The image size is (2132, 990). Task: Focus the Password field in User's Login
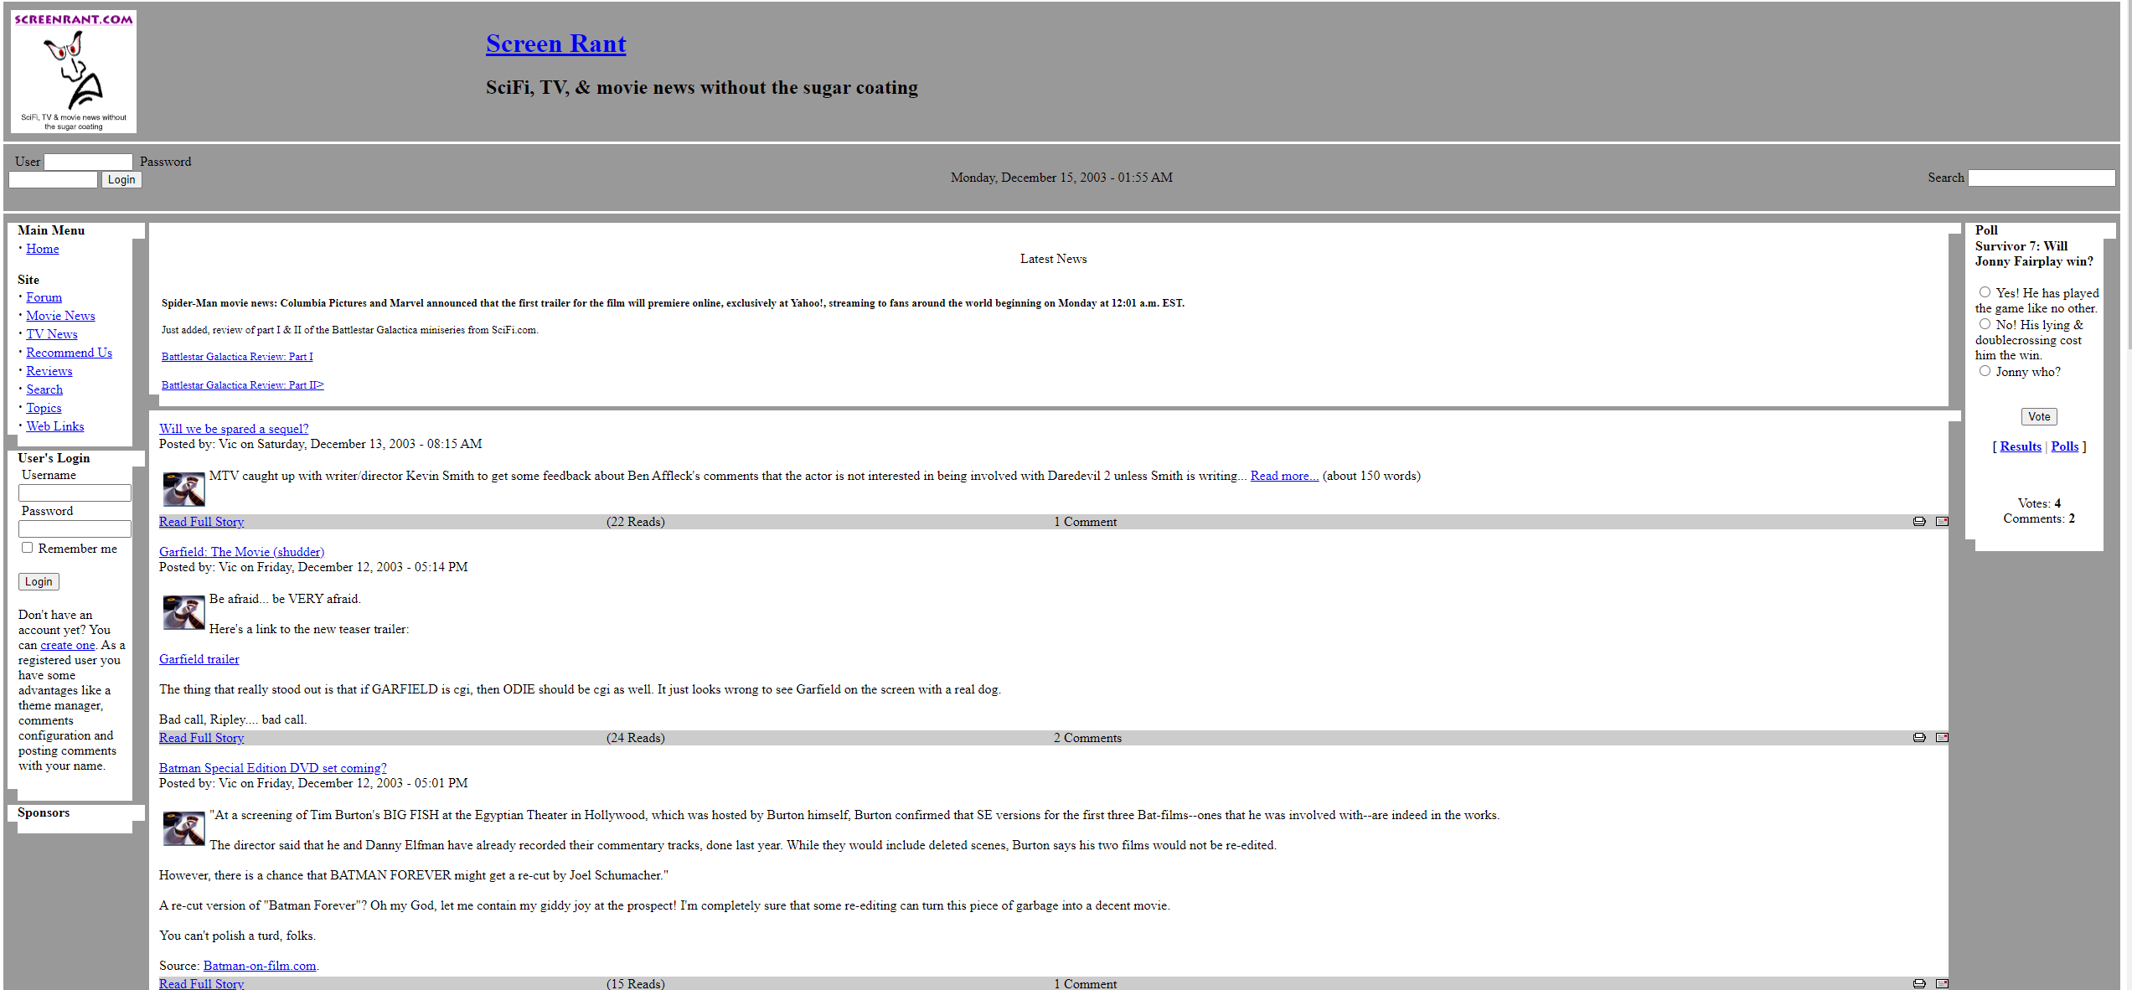(x=75, y=529)
